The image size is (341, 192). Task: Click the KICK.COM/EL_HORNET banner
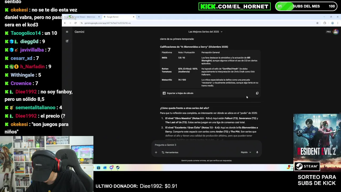(234, 6)
